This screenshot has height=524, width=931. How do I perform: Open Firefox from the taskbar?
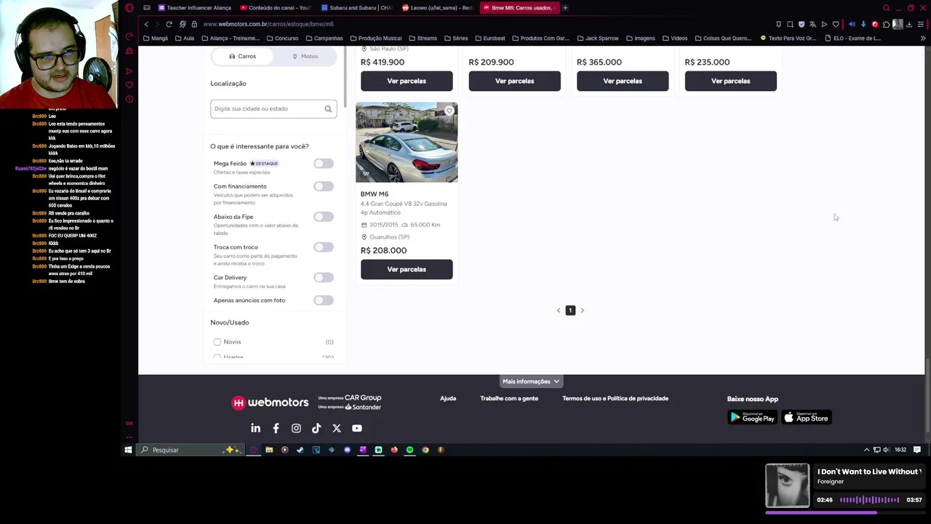[394, 450]
